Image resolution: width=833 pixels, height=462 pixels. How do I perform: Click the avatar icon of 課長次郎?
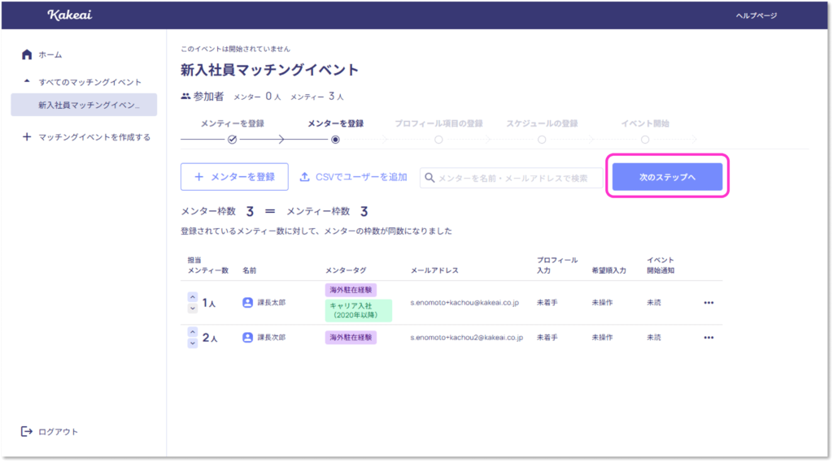click(x=248, y=337)
